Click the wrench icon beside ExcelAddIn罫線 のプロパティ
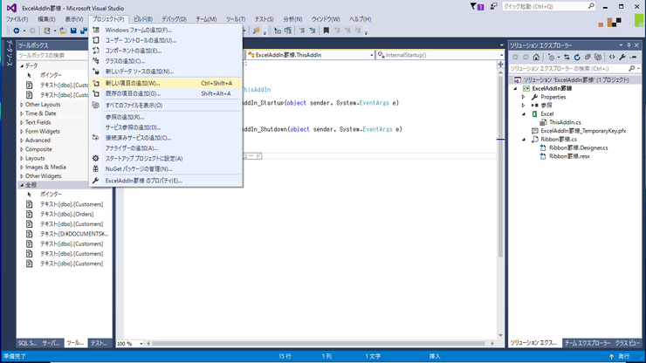 pyautogui.click(x=95, y=181)
